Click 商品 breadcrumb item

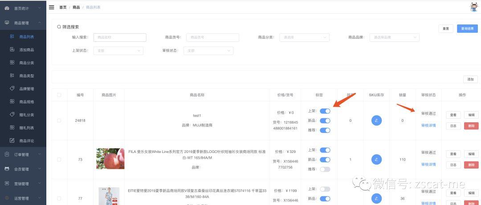point(76,8)
